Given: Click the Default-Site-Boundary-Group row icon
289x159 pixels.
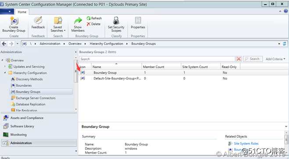Looking at the screenshot, I should click(x=82, y=78).
